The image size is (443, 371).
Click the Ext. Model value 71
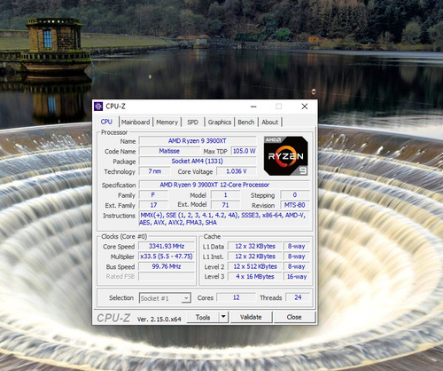[225, 205]
